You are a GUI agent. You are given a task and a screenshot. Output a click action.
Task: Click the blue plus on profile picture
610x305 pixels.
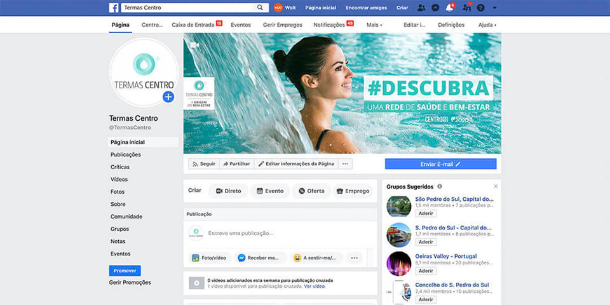coord(168,97)
